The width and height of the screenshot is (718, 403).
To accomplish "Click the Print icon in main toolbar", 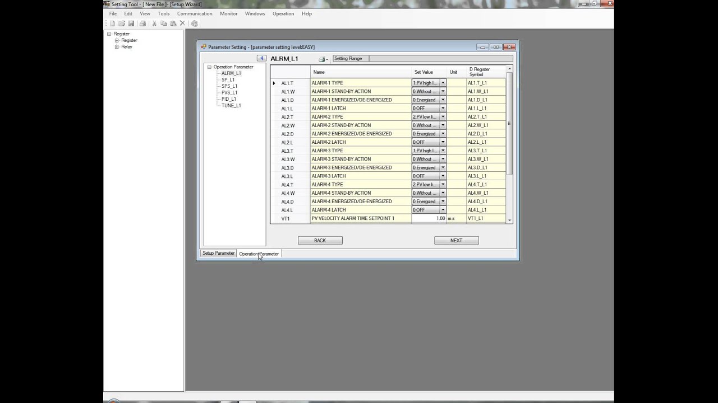I will point(142,24).
